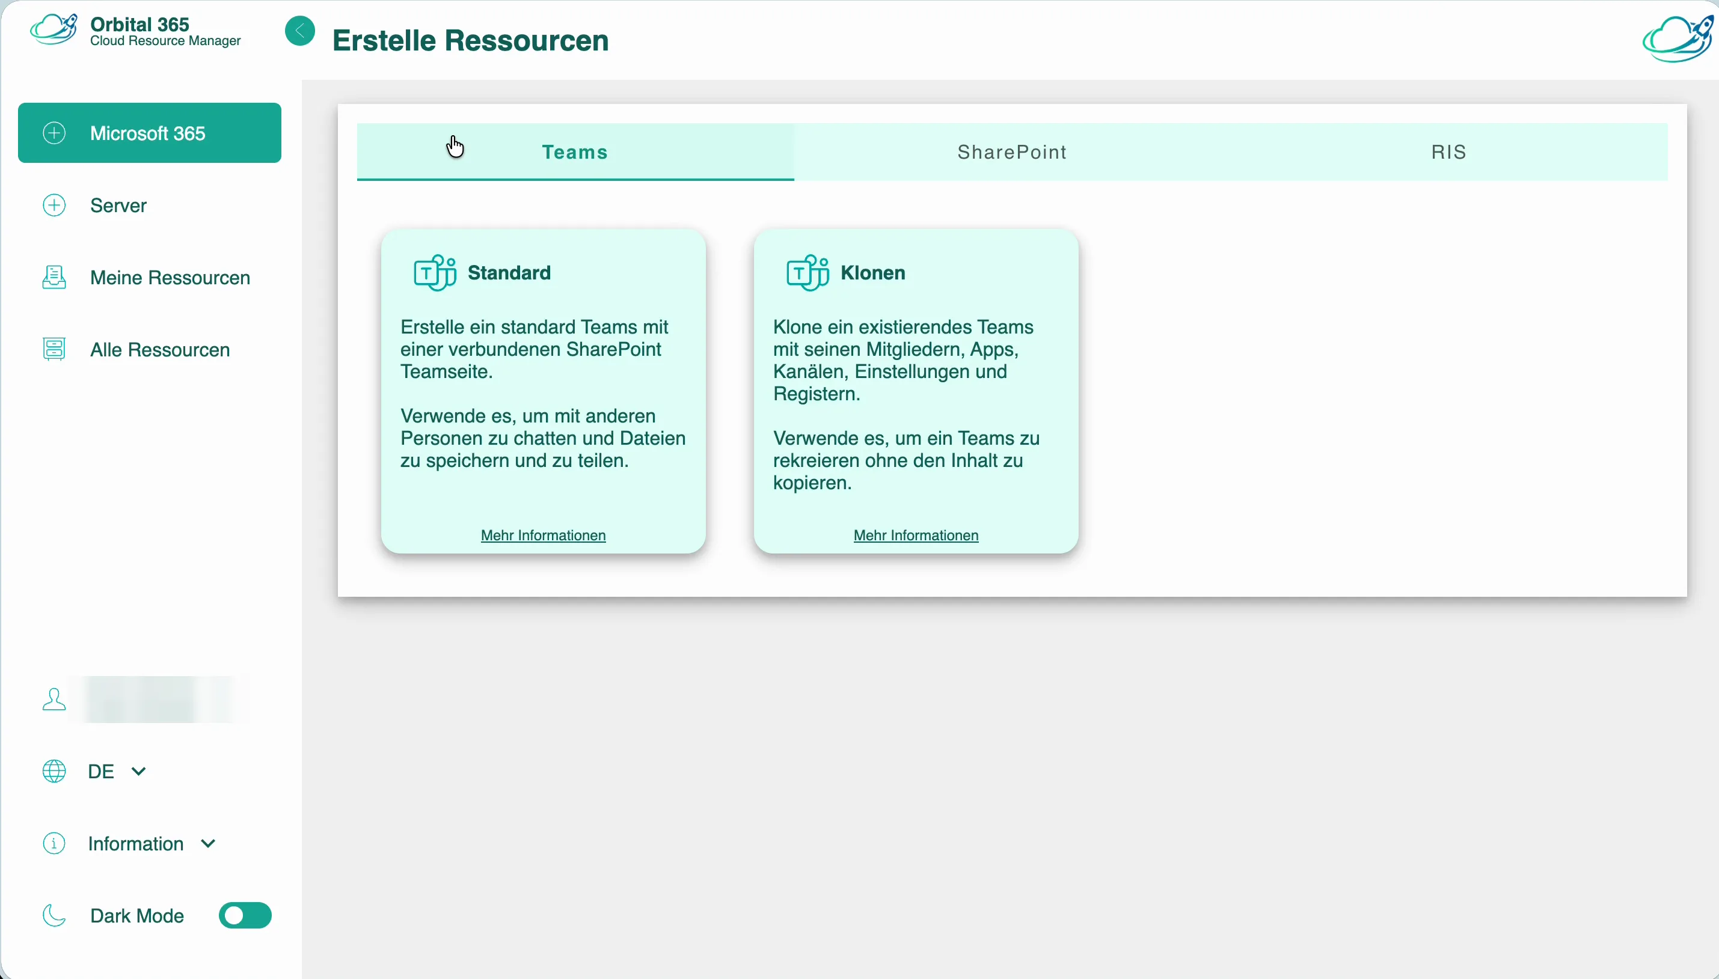Open the RIS tab
This screenshot has width=1719, height=979.
pos(1449,152)
